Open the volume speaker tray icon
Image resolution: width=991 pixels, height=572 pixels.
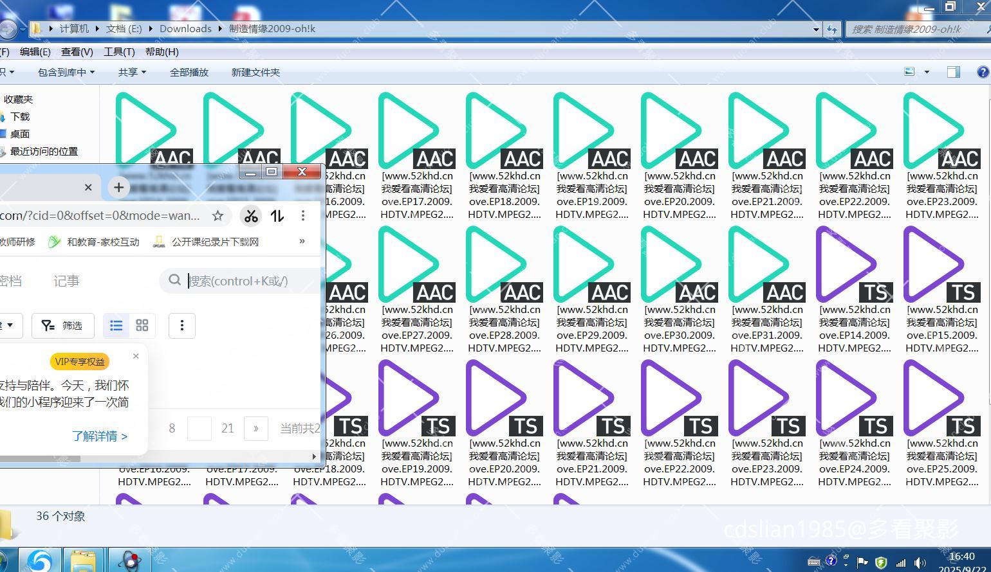click(920, 562)
